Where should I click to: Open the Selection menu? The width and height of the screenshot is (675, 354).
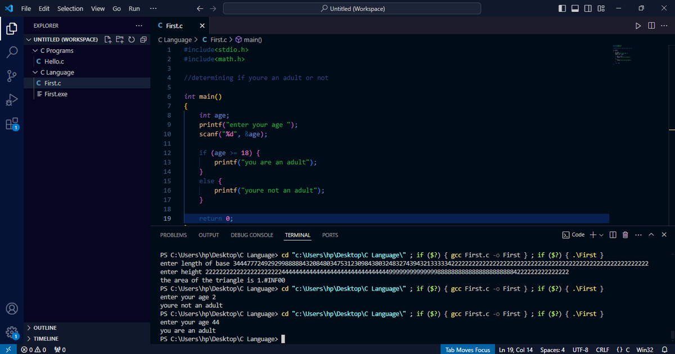point(70,9)
